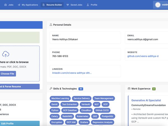Click the email veera.adithya.d@gmail.com
The image size is (168, 126).
(x=143, y=39)
